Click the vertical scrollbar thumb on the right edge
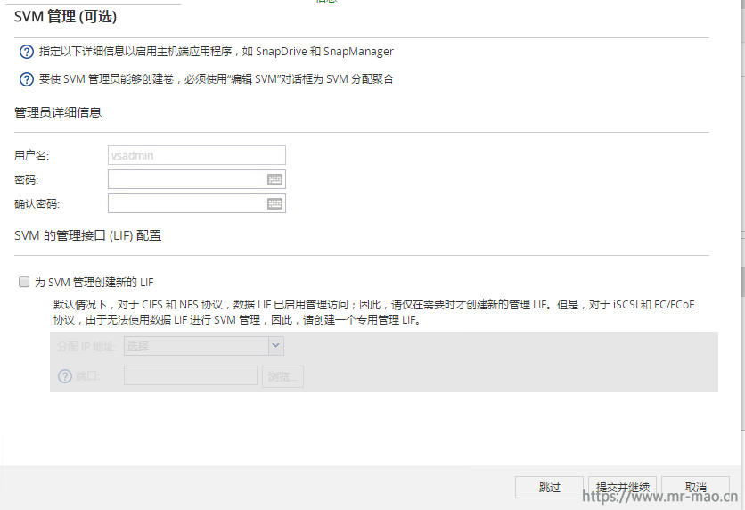The width and height of the screenshot is (745, 510). tap(742, 282)
